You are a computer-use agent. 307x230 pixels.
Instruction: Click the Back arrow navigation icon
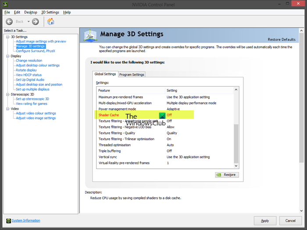9,21
